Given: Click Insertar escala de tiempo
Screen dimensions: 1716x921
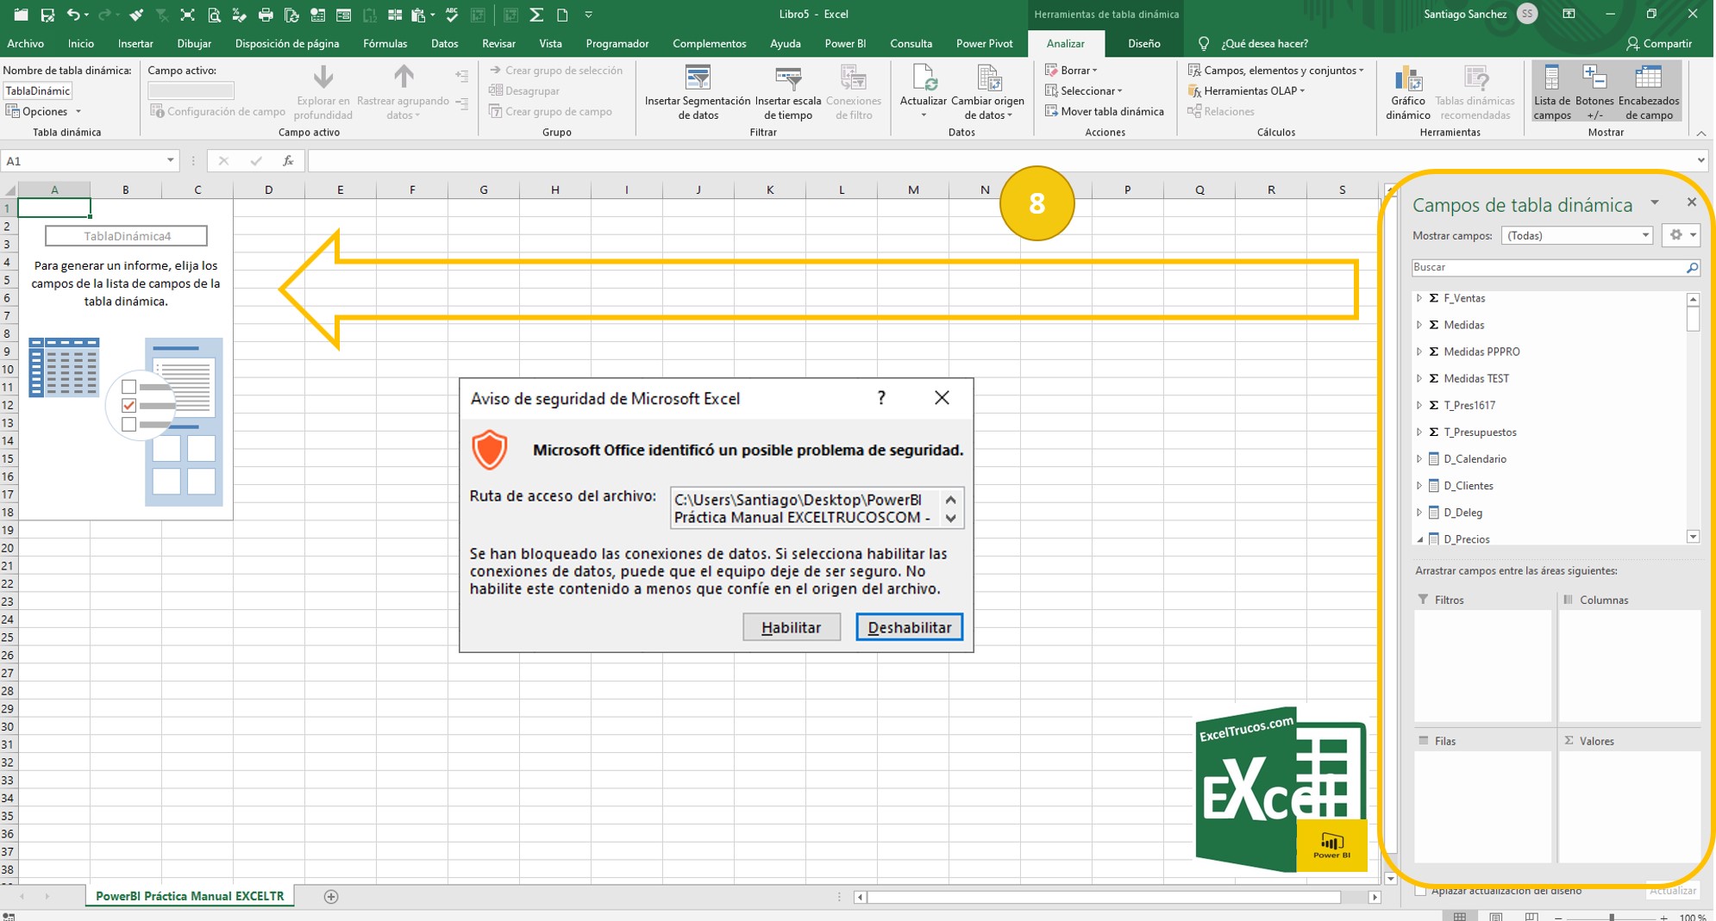Looking at the screenshot, I should tap(787, 90).
